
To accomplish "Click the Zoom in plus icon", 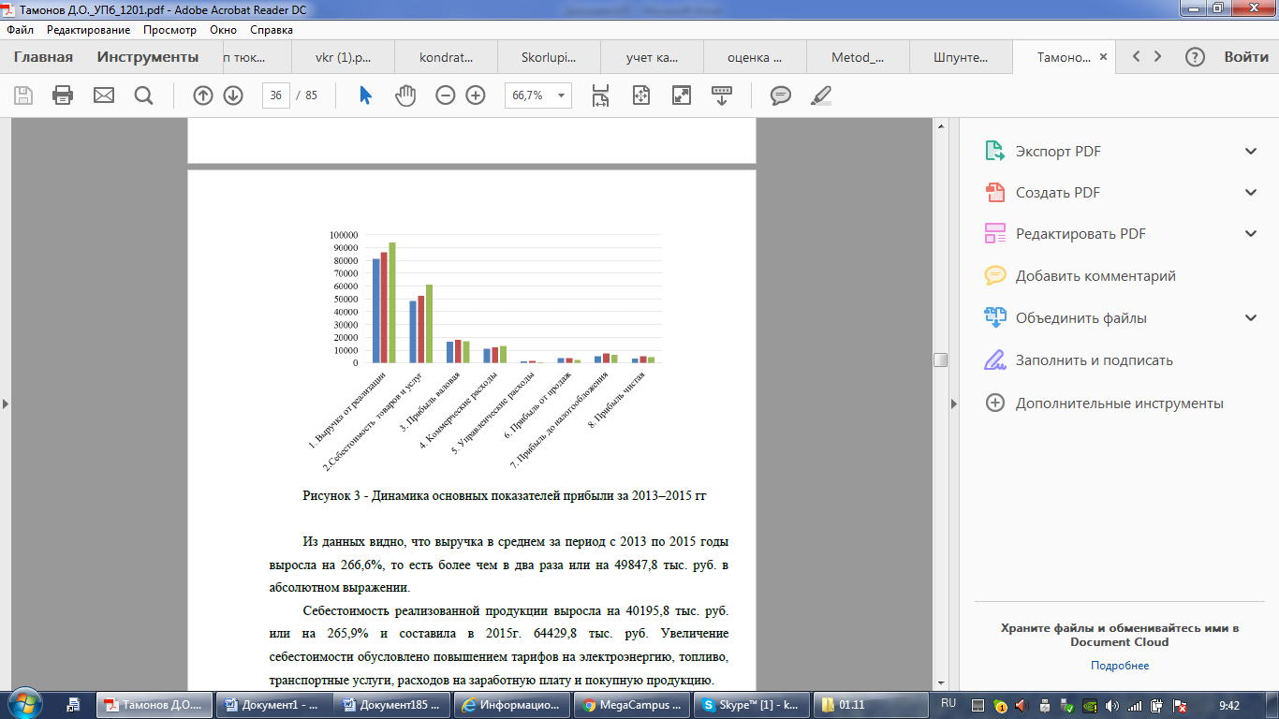I will click(476, 95).
